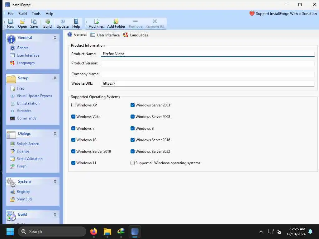Screen dimensions: 319x239
Task: Open the notifications bell icon
Action: (x=311, y=232)
